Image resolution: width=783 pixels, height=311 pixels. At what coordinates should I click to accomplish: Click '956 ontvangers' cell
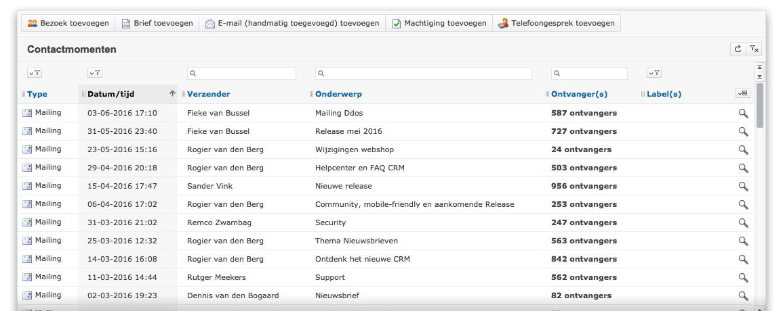click(x=584, y=186)
